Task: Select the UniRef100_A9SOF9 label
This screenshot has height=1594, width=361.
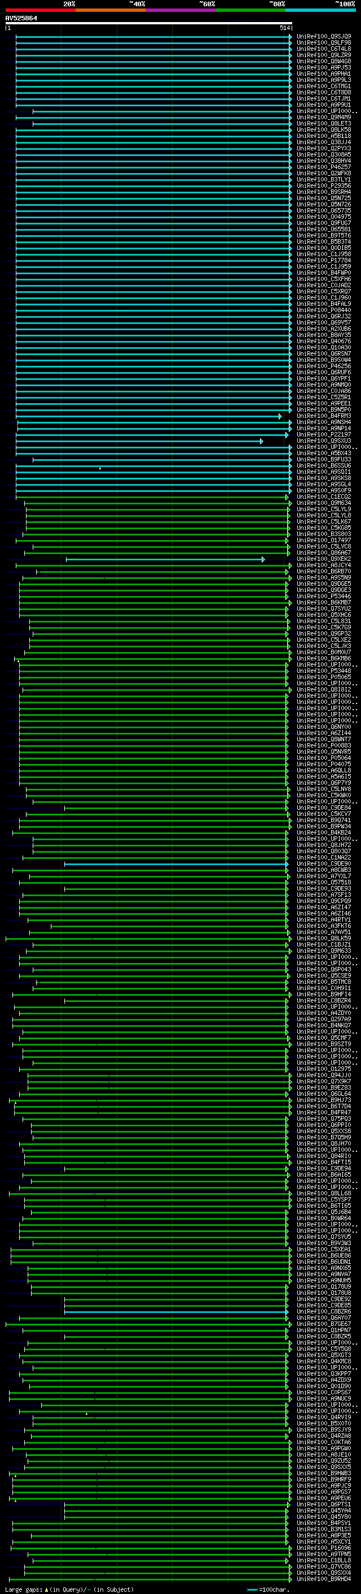Action: pos(324,491)
